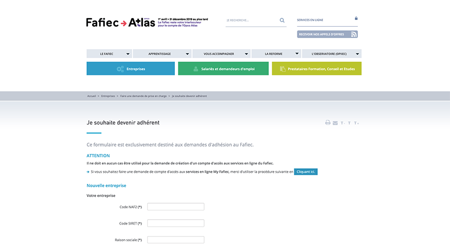450x252 pixels.
Task: Click the lock icon near Services en ligne
Action: point(356,18)
